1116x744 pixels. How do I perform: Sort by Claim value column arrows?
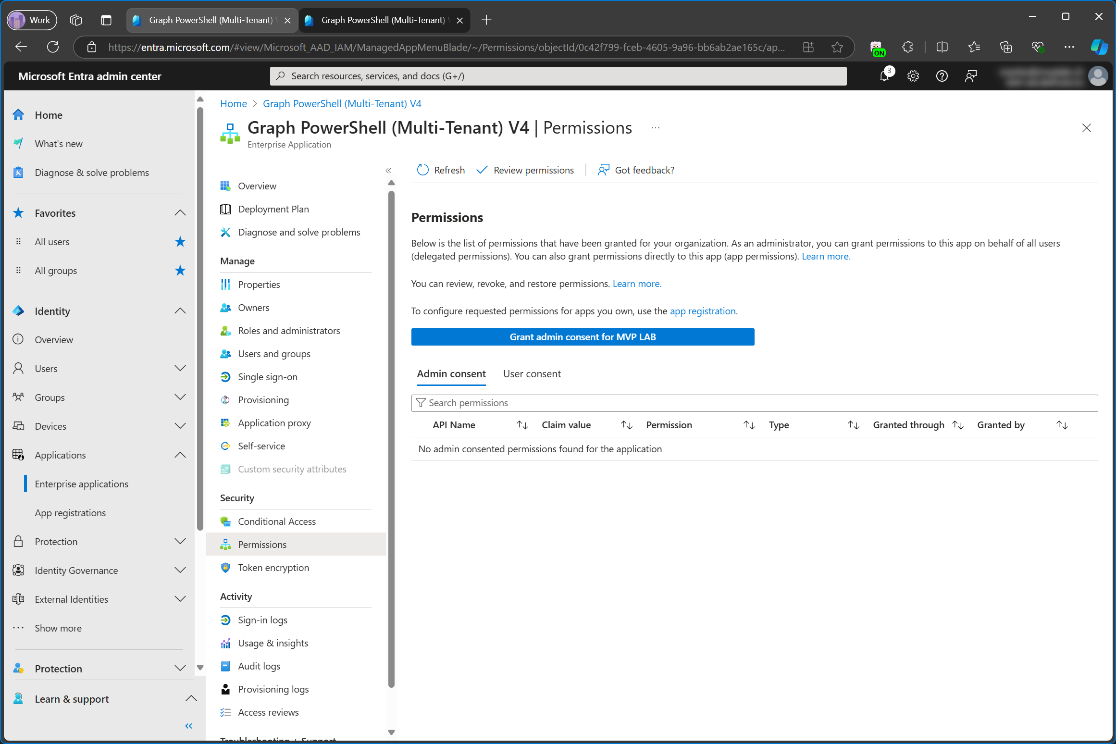coord(626,425)
